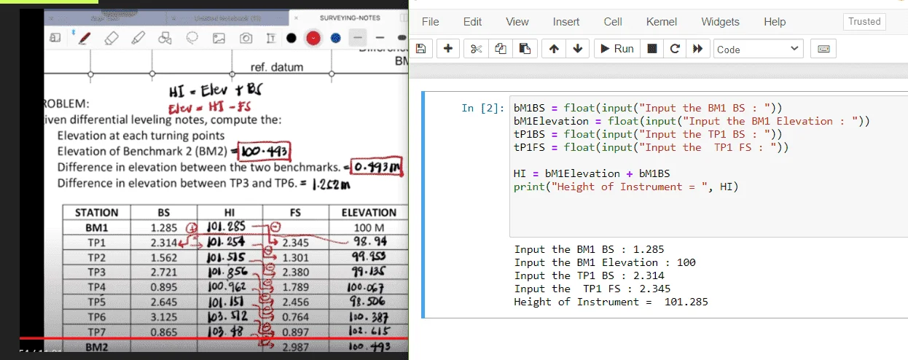Open the Help menu in Jupyter
The width and height of the screenshot is (908, 360).
(775, 22)
